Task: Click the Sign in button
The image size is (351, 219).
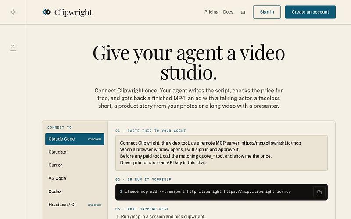Action: click(x=267, y=12)
